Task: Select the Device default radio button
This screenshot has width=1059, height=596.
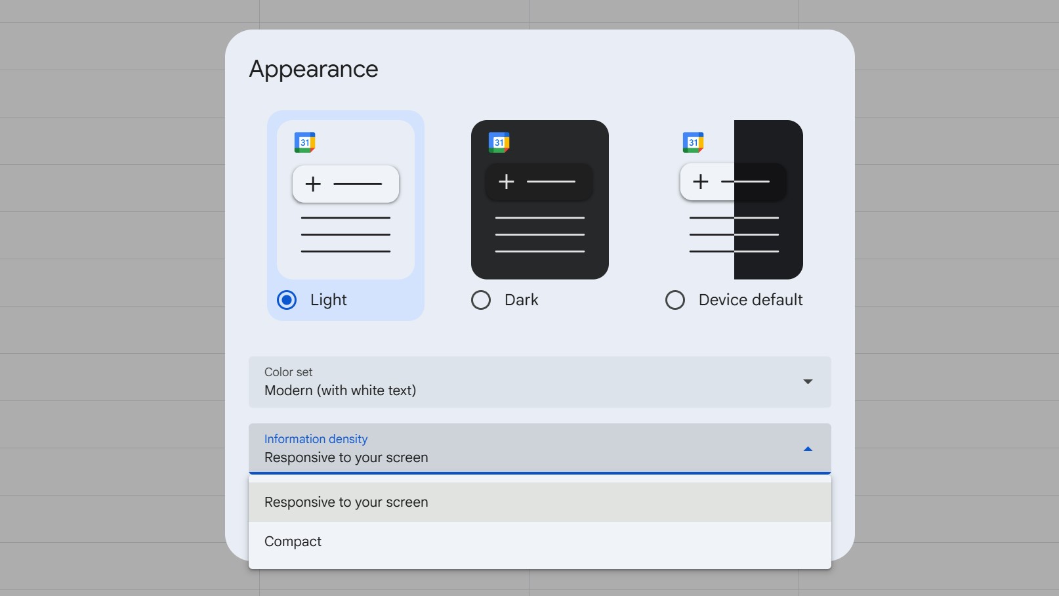Action: coord(675,300)
